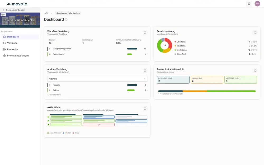Click the +2 weitere Werte link
264x165 pixels.
54,95
